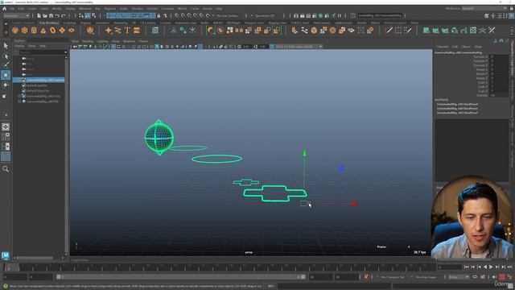
Task: Toggle playback loop mode
Action: pos(475,277)
